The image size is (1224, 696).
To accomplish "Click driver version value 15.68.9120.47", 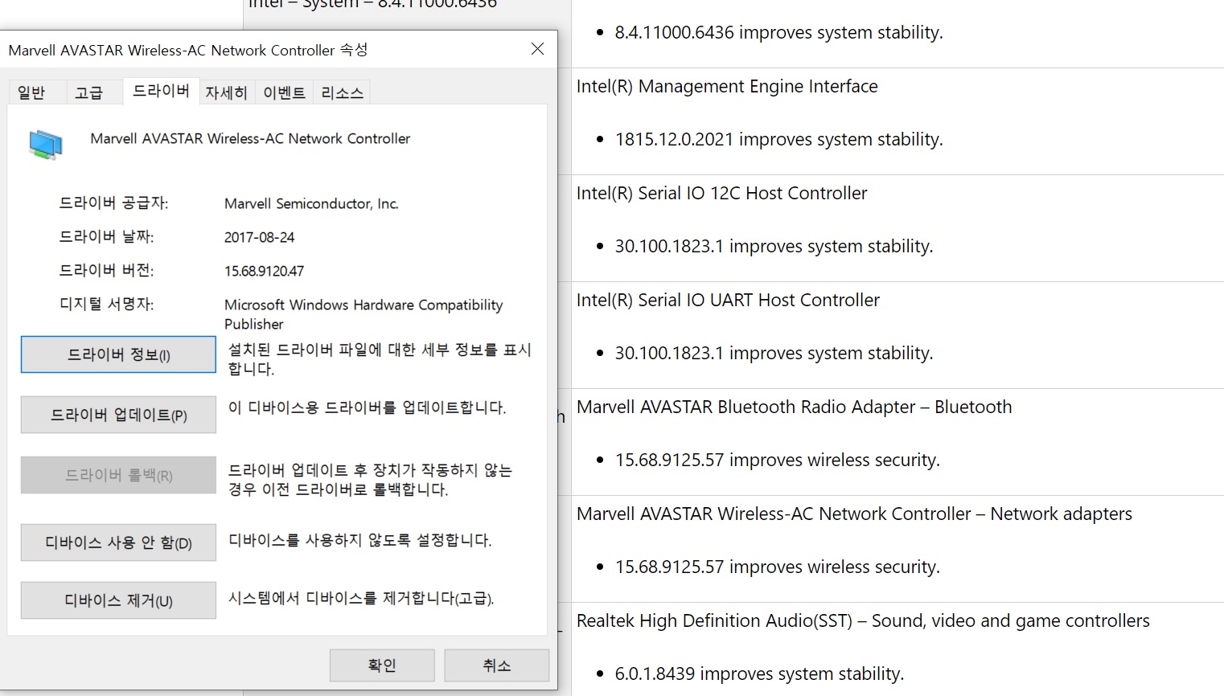I will tap(264, 272).
